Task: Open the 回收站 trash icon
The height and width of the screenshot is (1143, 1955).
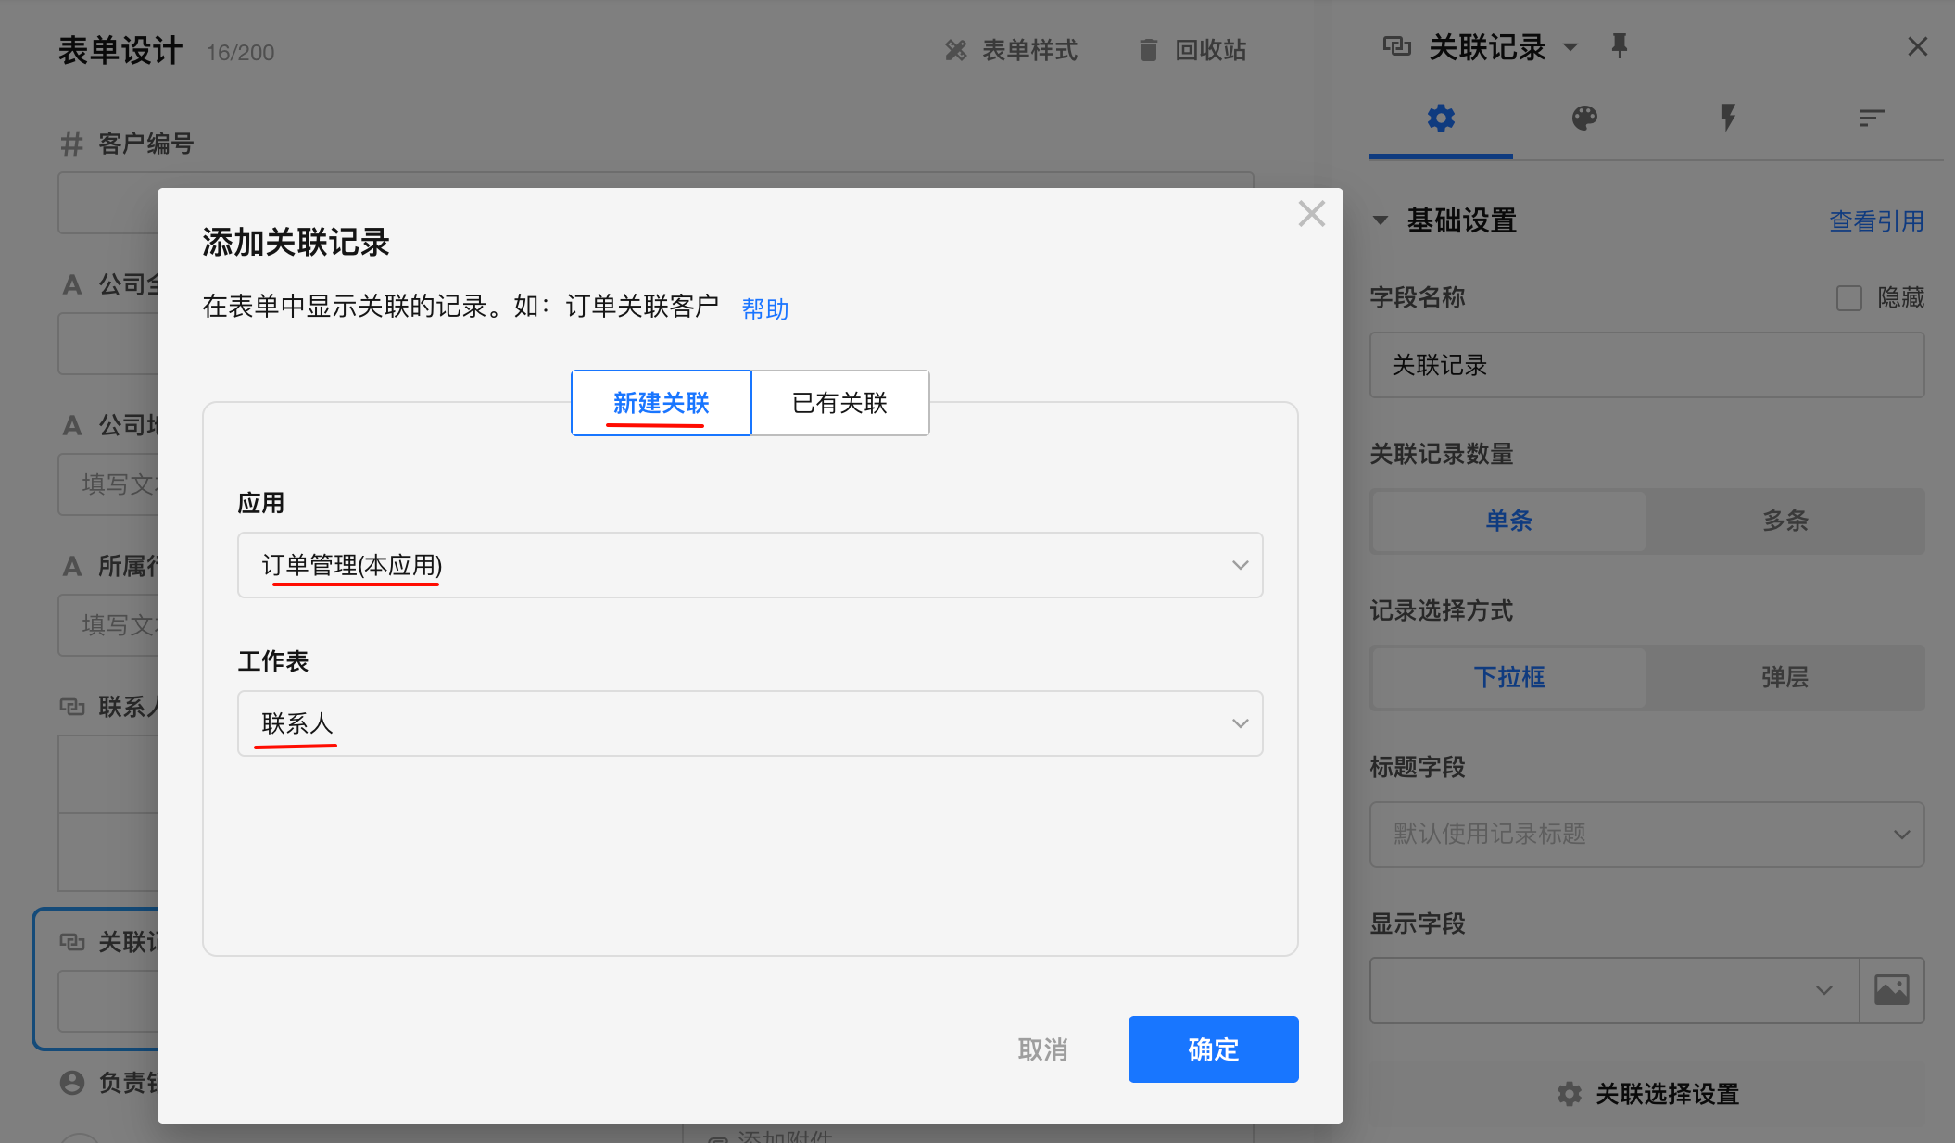Action: pos(1148,50)
